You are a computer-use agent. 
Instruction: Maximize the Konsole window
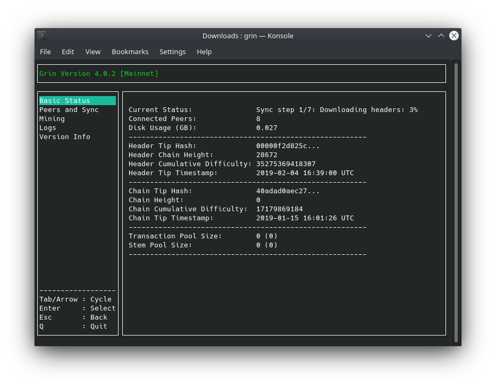tap(441, 36)
